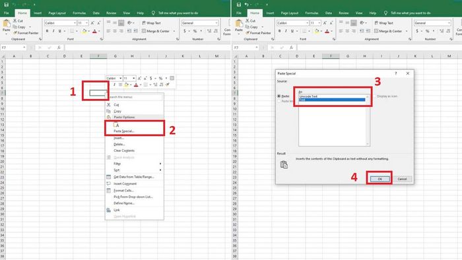Expand Merge & Center dropdown arrow in left window
Image resolution: width=462 pixels, height=260 pixels.
coord(174,31)
